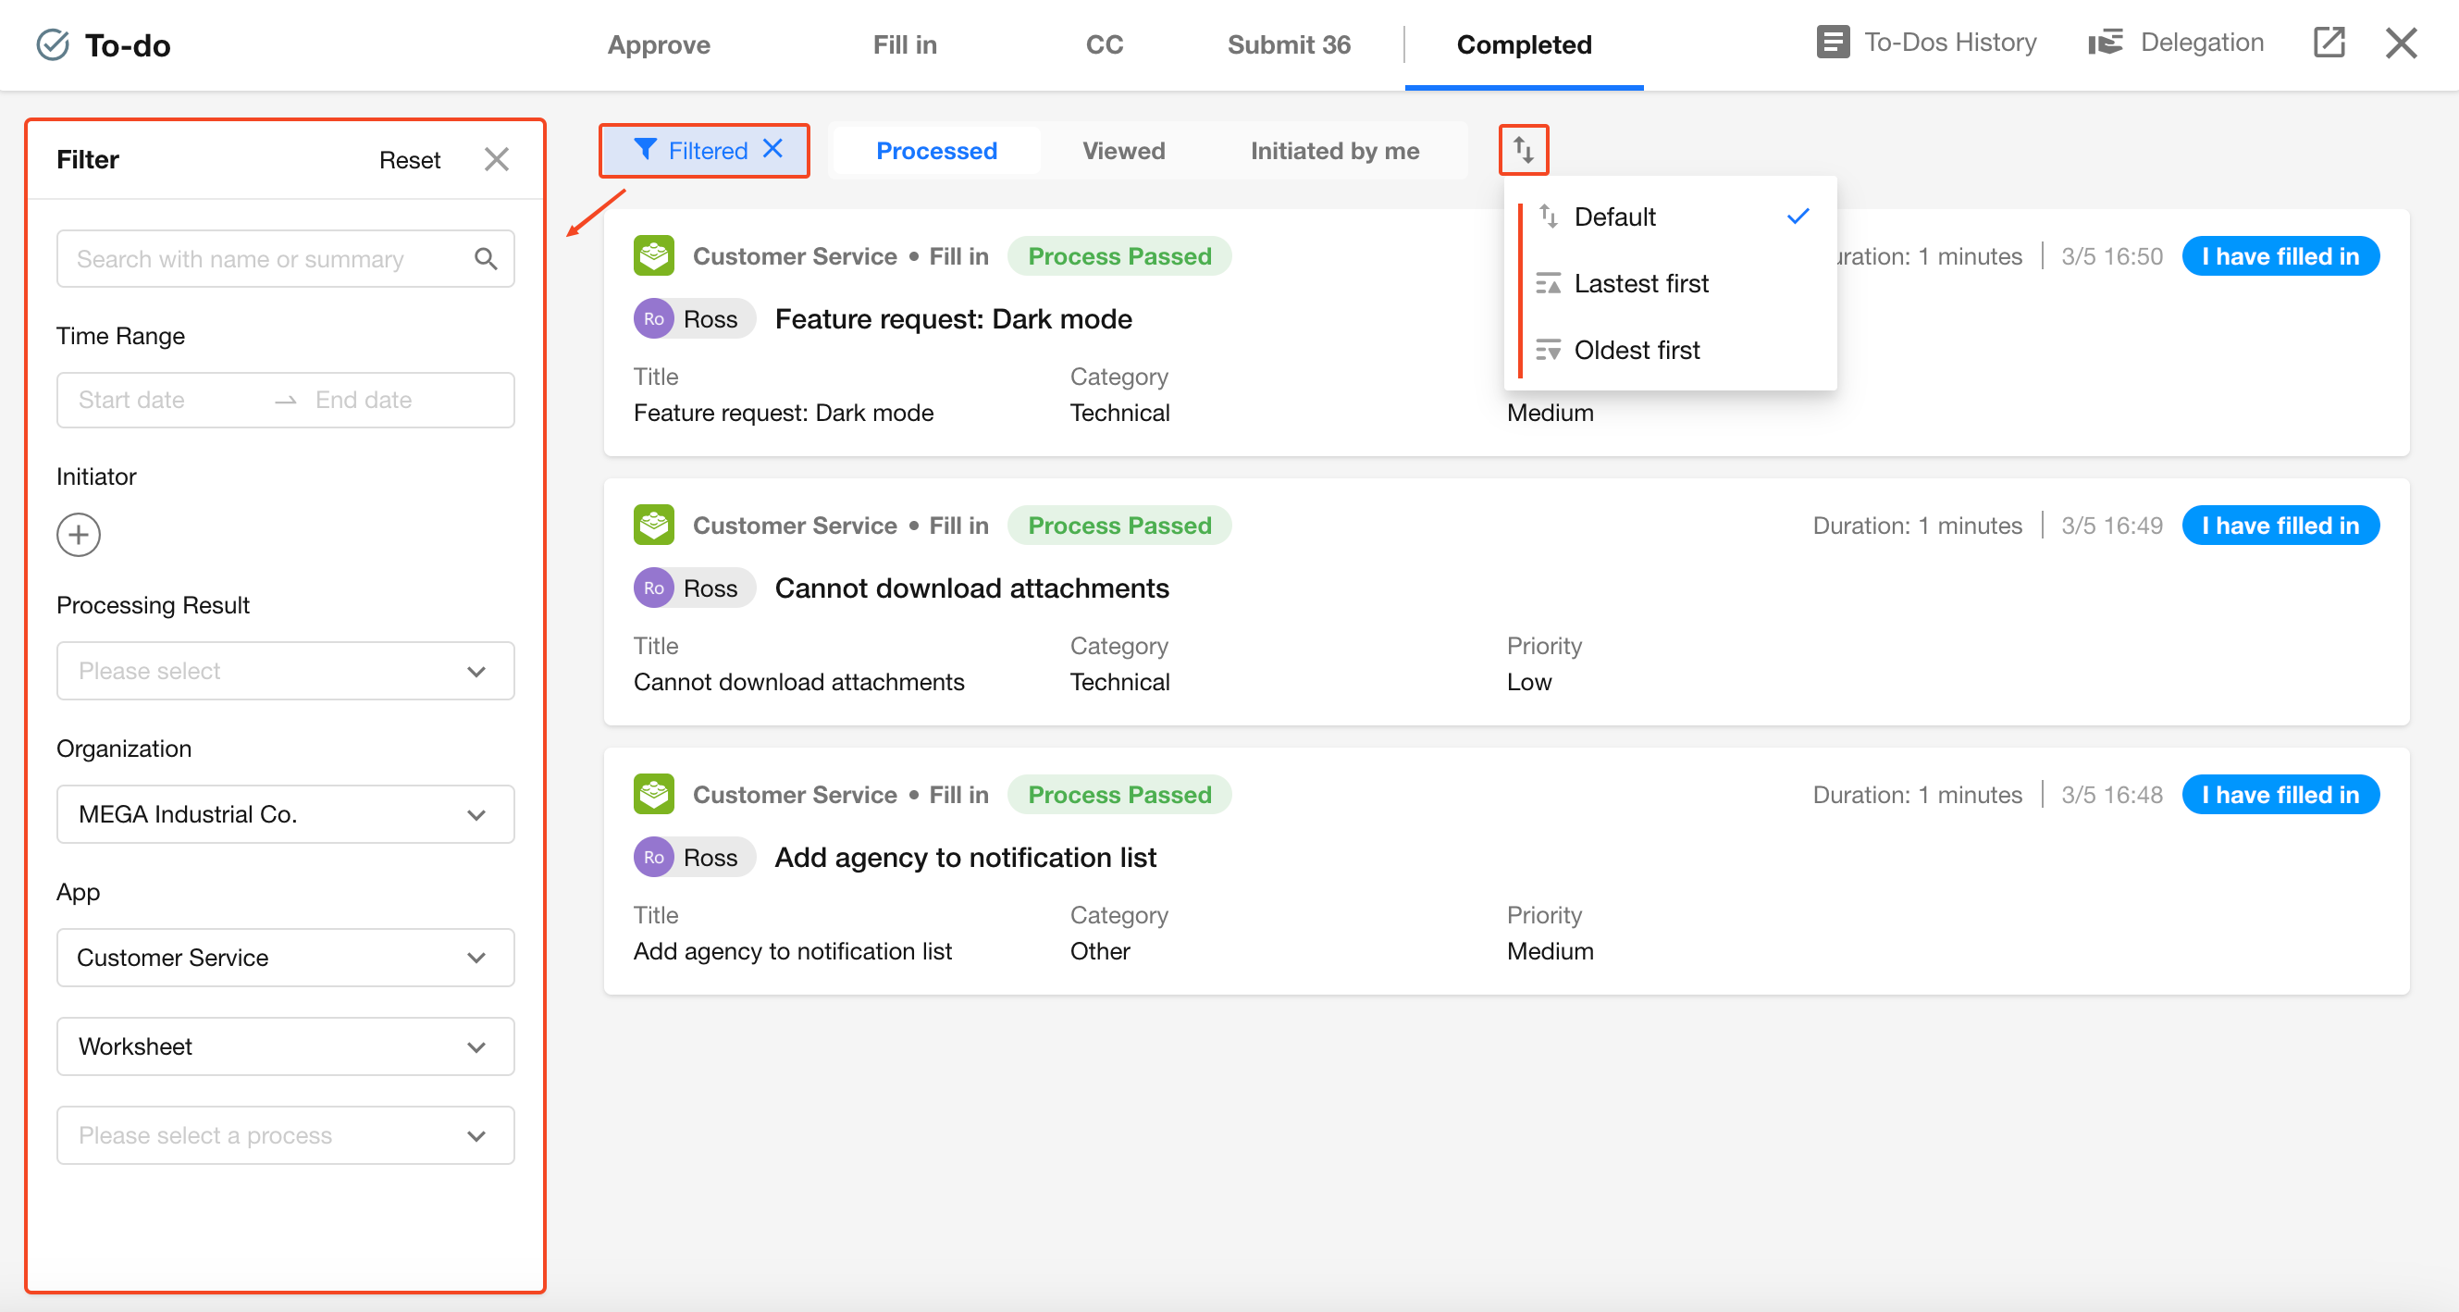Click Customer Service app icon on first card
This screenshot has height=1312, width=2459.
654,256
